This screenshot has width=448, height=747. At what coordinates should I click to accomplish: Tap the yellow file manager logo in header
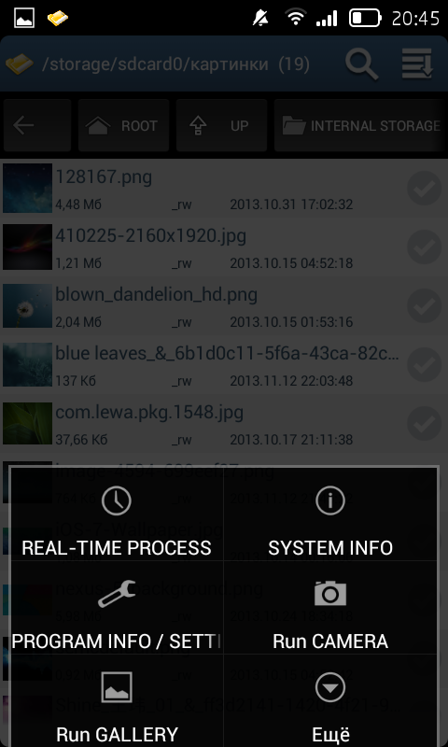[x=19, y=63]
